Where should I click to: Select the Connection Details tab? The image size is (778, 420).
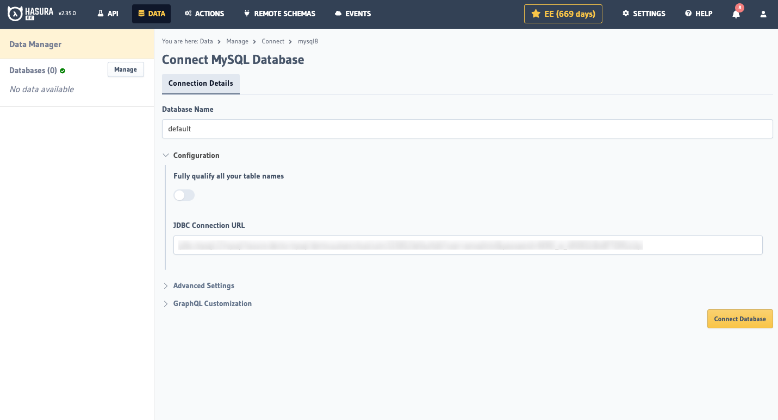(201, 84)
